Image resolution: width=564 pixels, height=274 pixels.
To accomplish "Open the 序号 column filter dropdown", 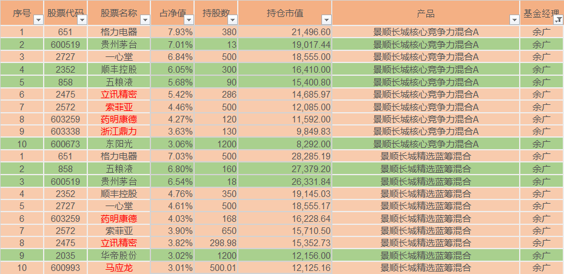I will click(38, 20).
